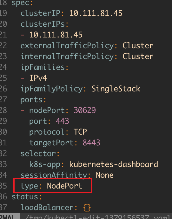Click the IPv4 list entry
172x219 pixels.
point(38,78)
